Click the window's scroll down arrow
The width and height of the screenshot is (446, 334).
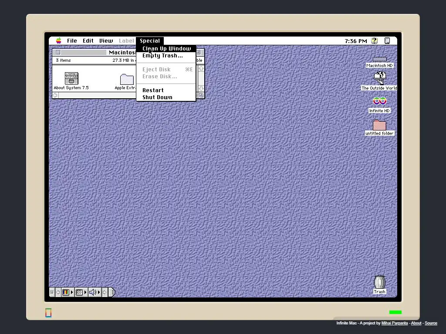coord(201,88)
